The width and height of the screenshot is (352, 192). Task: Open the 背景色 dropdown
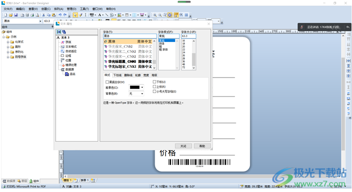[142, 93]
